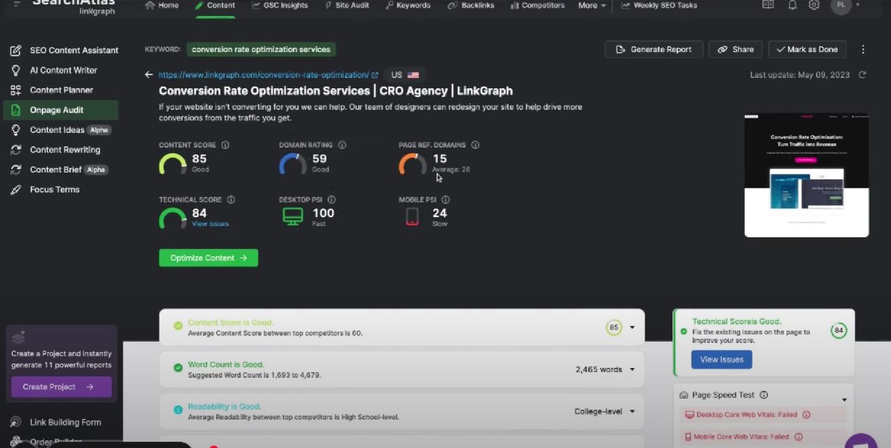Open the knowledge base book icon
891x448 pixels.
[768, 5]
